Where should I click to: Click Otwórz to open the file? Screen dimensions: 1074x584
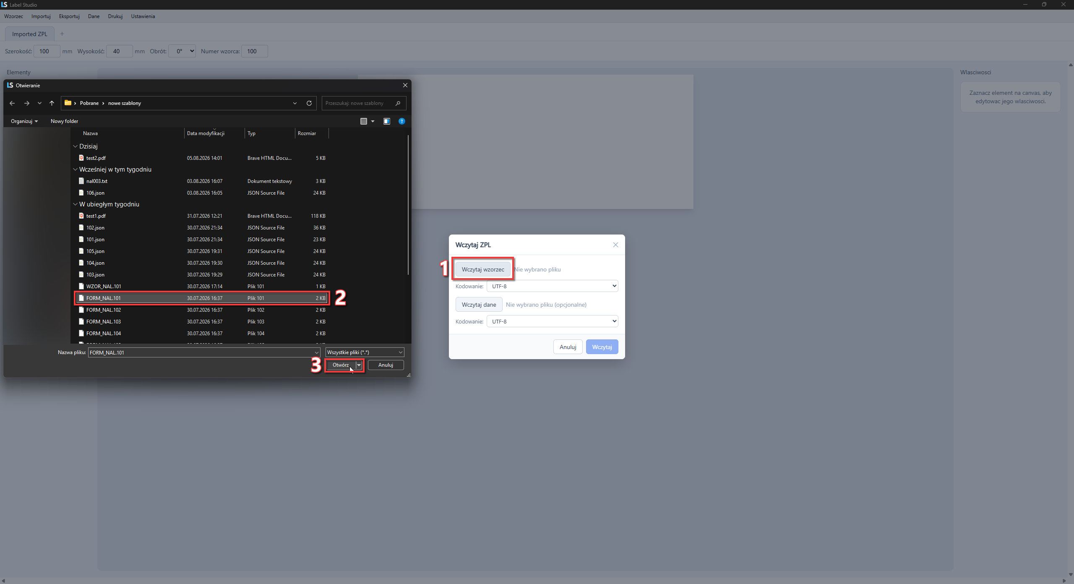click(341, 365)
